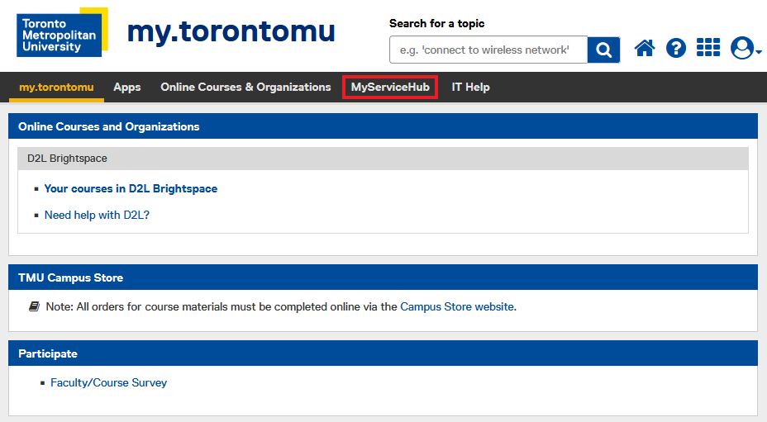This screenshot has height=422, width=767.
Task: Open help with the question mark icon
Action: click(676, 49)
